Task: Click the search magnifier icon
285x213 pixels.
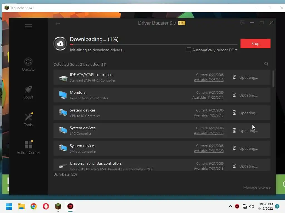Action: click(266, 64)
